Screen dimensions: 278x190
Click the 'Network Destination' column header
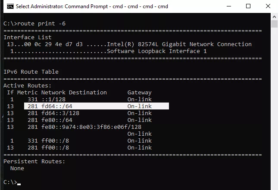click(x=74, y=92)
